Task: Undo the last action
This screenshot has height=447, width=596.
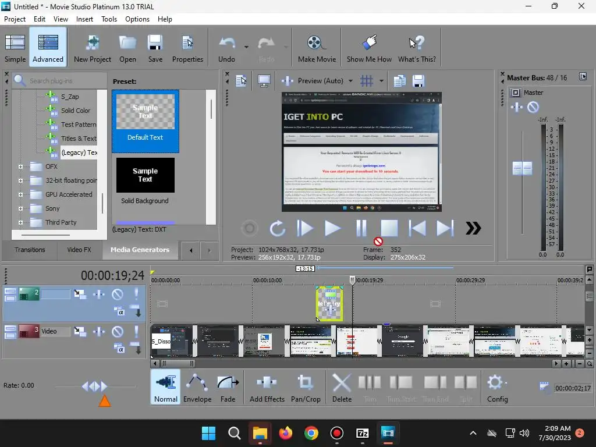Action: 226,48
